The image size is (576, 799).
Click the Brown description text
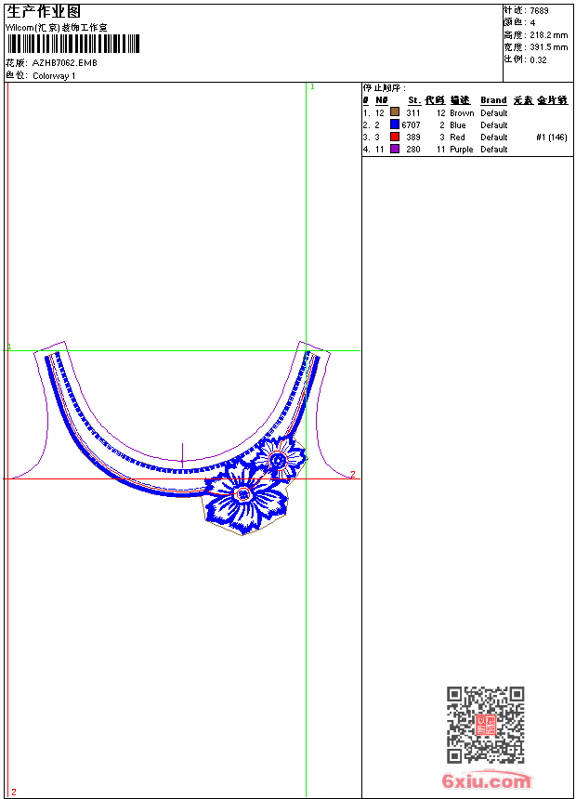[462, 113]
